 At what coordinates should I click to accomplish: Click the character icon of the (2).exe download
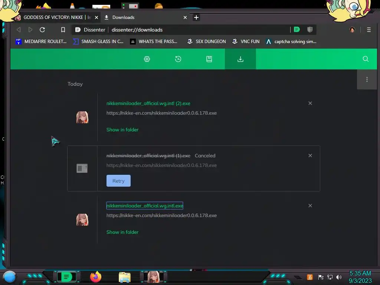tap(82, 117)
